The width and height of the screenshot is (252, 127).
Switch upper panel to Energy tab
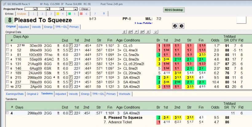[x=48, y=27]
